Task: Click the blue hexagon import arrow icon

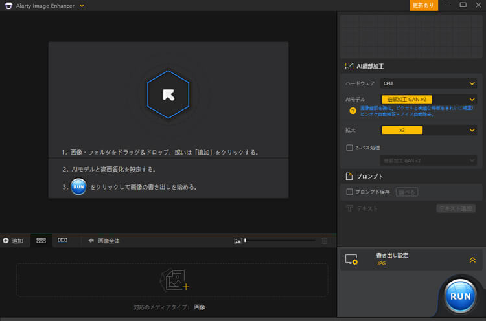Action: pyautogui.click(x=168, y=95)
